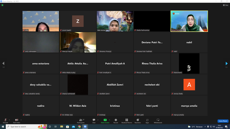
Task: Open Zoom Apps
Action: [x=147, y=121]
